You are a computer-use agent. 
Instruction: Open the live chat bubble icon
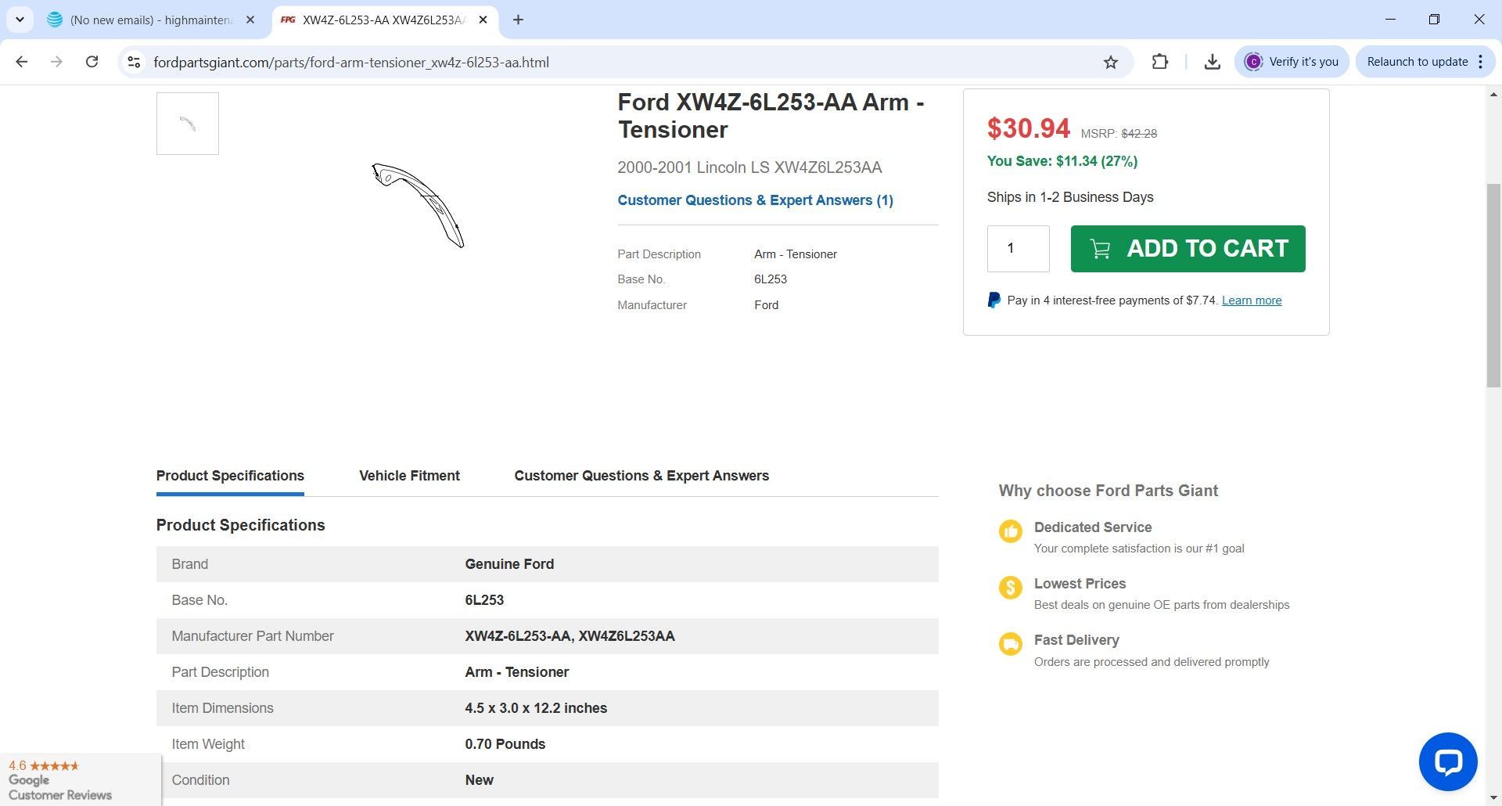point(1447,761)
